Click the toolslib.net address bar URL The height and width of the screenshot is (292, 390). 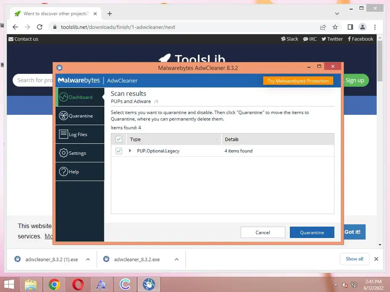(x=118, y=27)
